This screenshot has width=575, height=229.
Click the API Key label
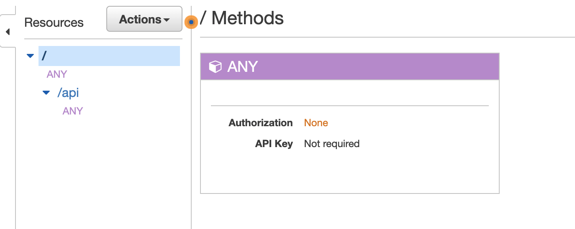[x=274, y=144]
